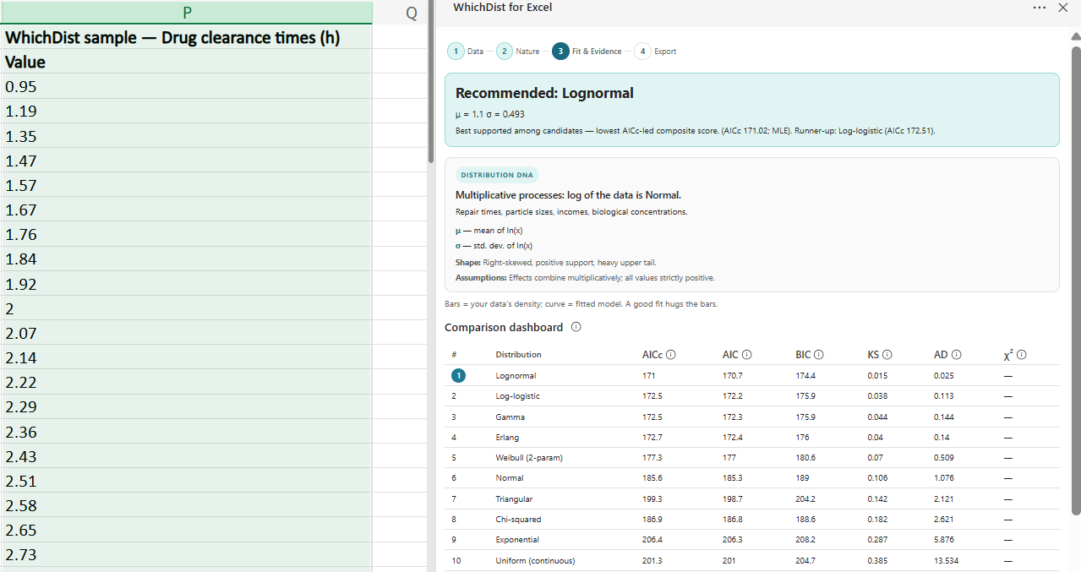This screenshot has width=1081, height=572.
Task: Go to step 2 Nature
Action: (518, 51)
